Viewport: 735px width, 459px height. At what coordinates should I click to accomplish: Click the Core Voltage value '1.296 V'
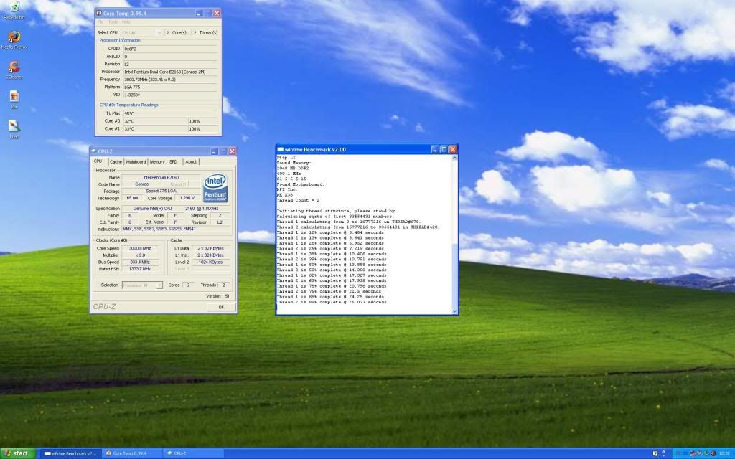coord(187,198)
